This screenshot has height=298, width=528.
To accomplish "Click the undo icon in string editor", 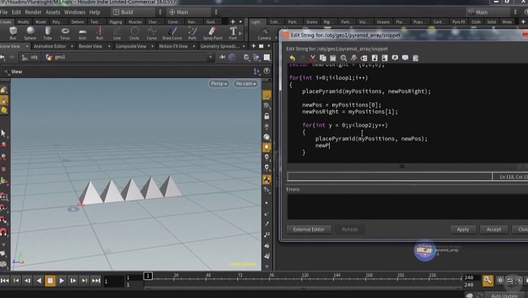I will tap(292, 58).
